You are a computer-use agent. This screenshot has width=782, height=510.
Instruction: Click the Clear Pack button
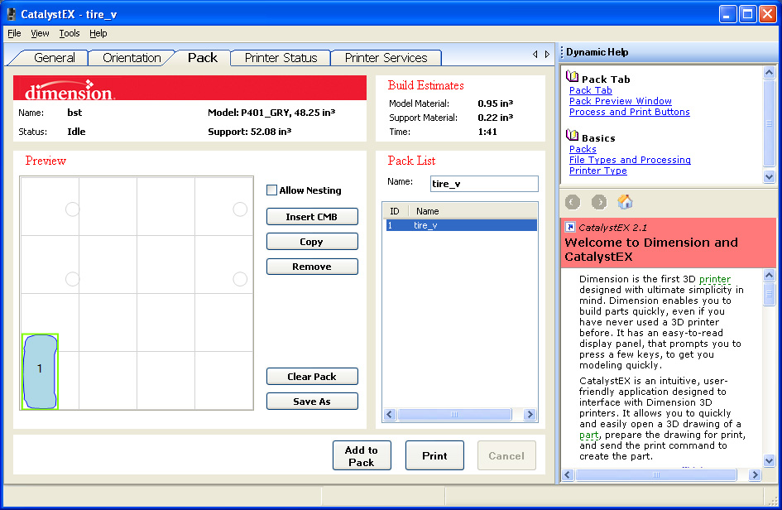[x=312, y=376]
